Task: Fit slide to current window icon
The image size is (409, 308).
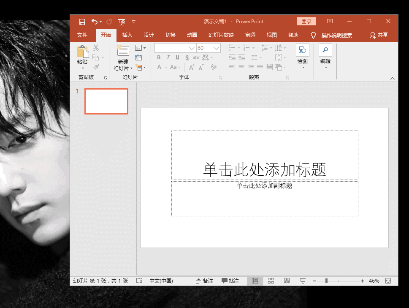Action: point(388,281)
